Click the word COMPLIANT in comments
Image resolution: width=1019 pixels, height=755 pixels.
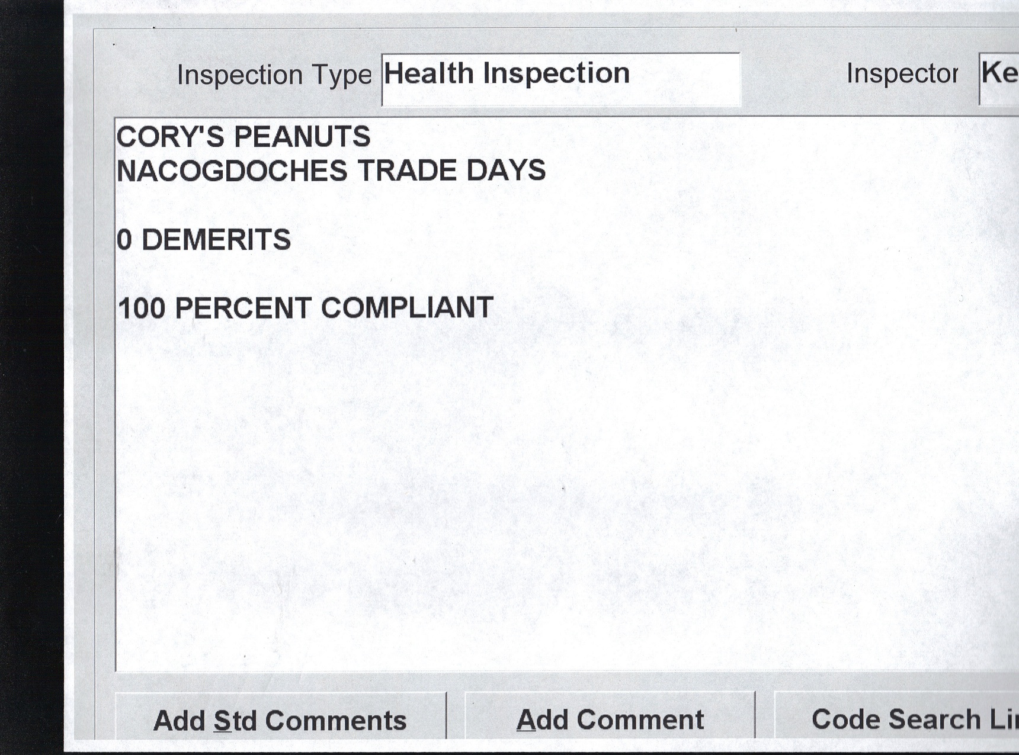pos(407,308)
